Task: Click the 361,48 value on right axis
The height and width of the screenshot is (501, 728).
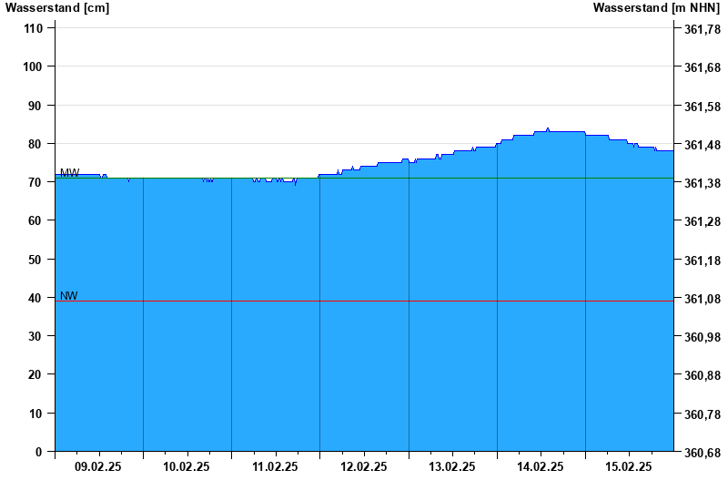Action: pos(703,145)
